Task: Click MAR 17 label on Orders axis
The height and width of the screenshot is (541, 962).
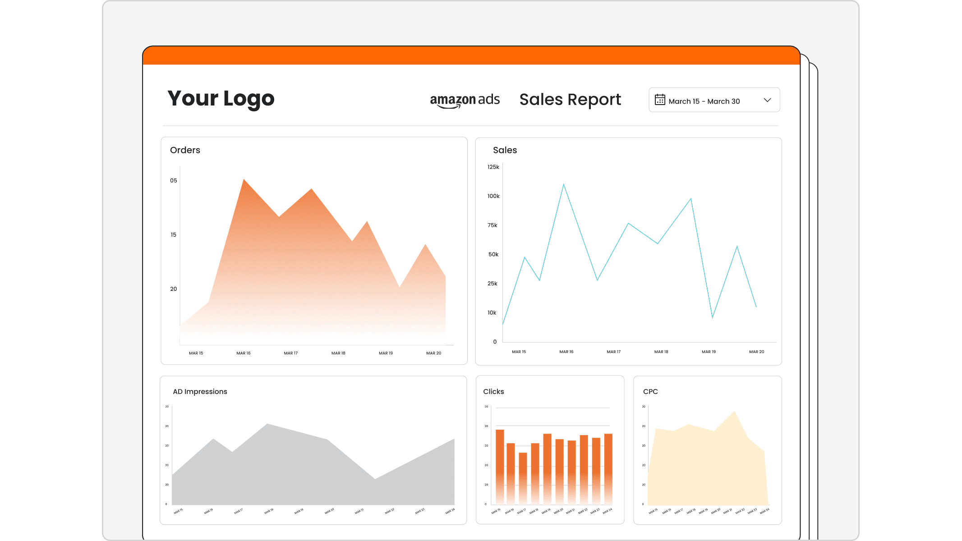Action: click(291, 353)
